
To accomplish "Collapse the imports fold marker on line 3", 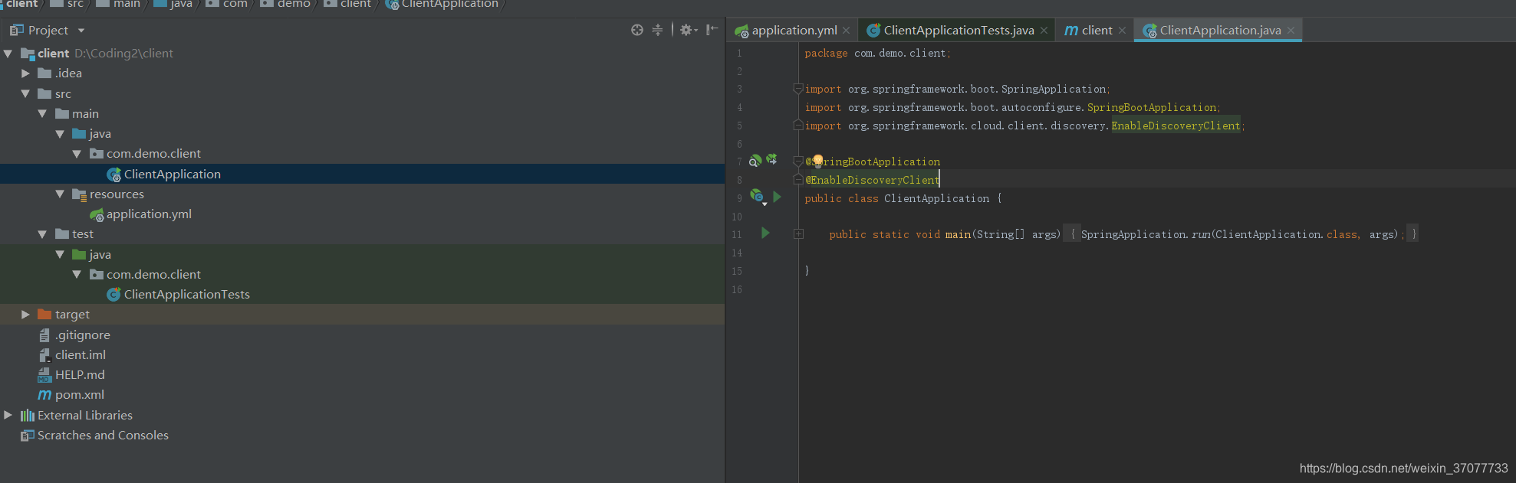I will point(798,89).
